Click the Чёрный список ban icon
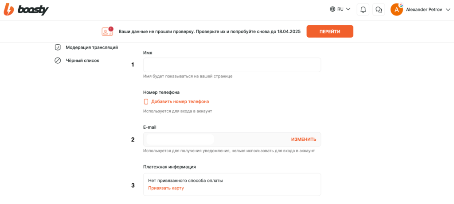The height and width of the screenshot is (204, 454). 58,61
